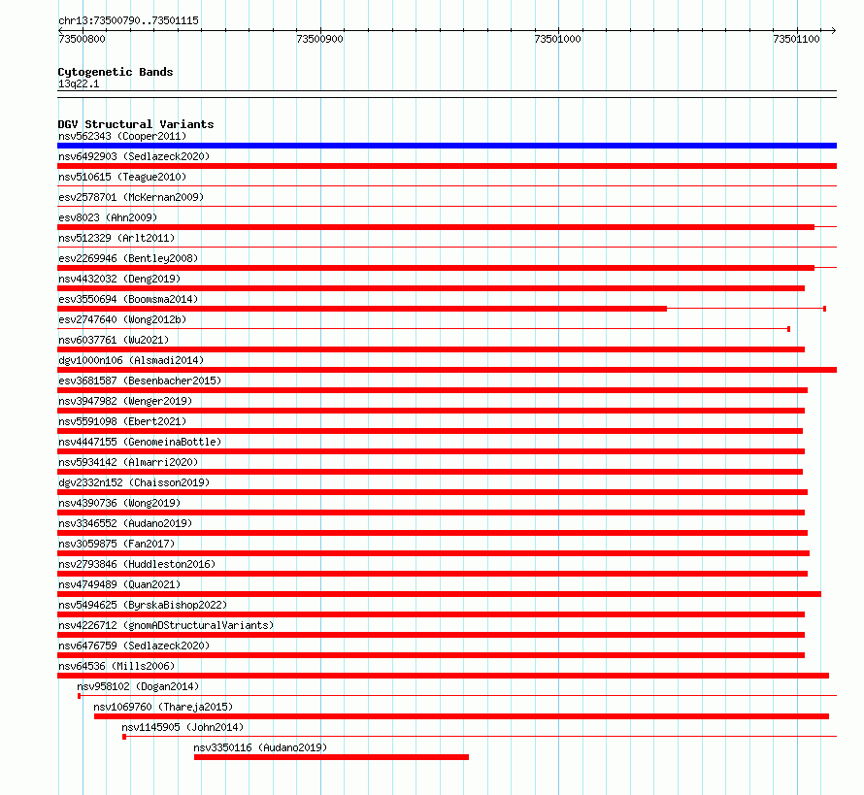
Task: Select esv8023 (Ahn2009) label
Action: click(x=108, y=217)
